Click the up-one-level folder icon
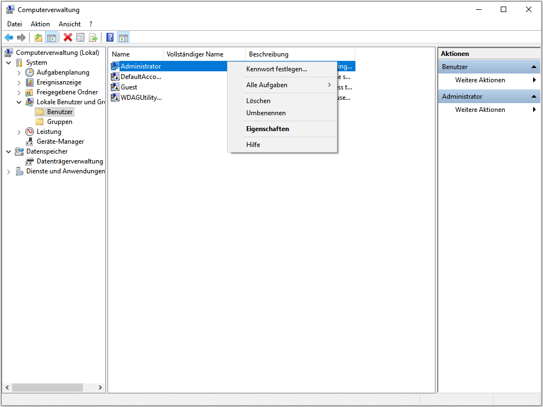 [x=38, y=37]
